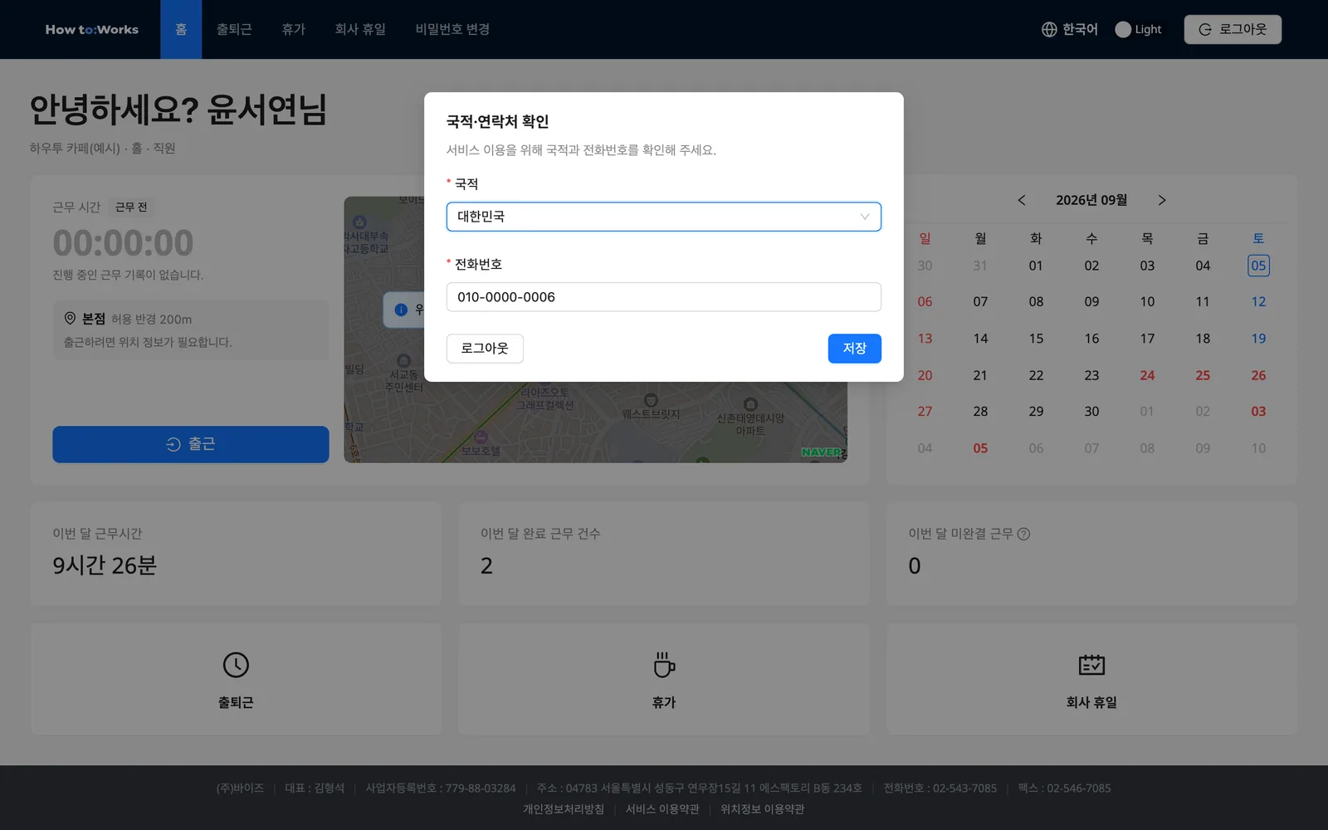Toggle the Light theme switch
The width and height of the screenshot is (1328, 830).
(x=1138, y=29)
